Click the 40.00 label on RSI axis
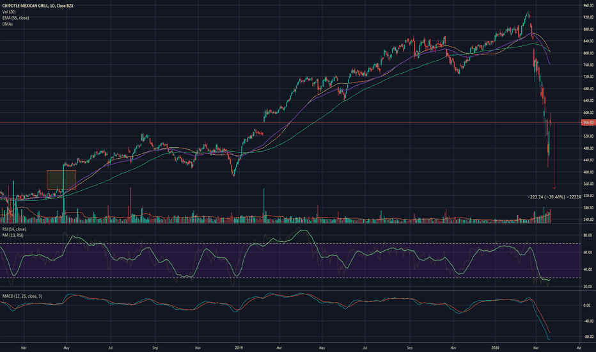The width and height of the screenshot is (596, 352). coord(587,269)
